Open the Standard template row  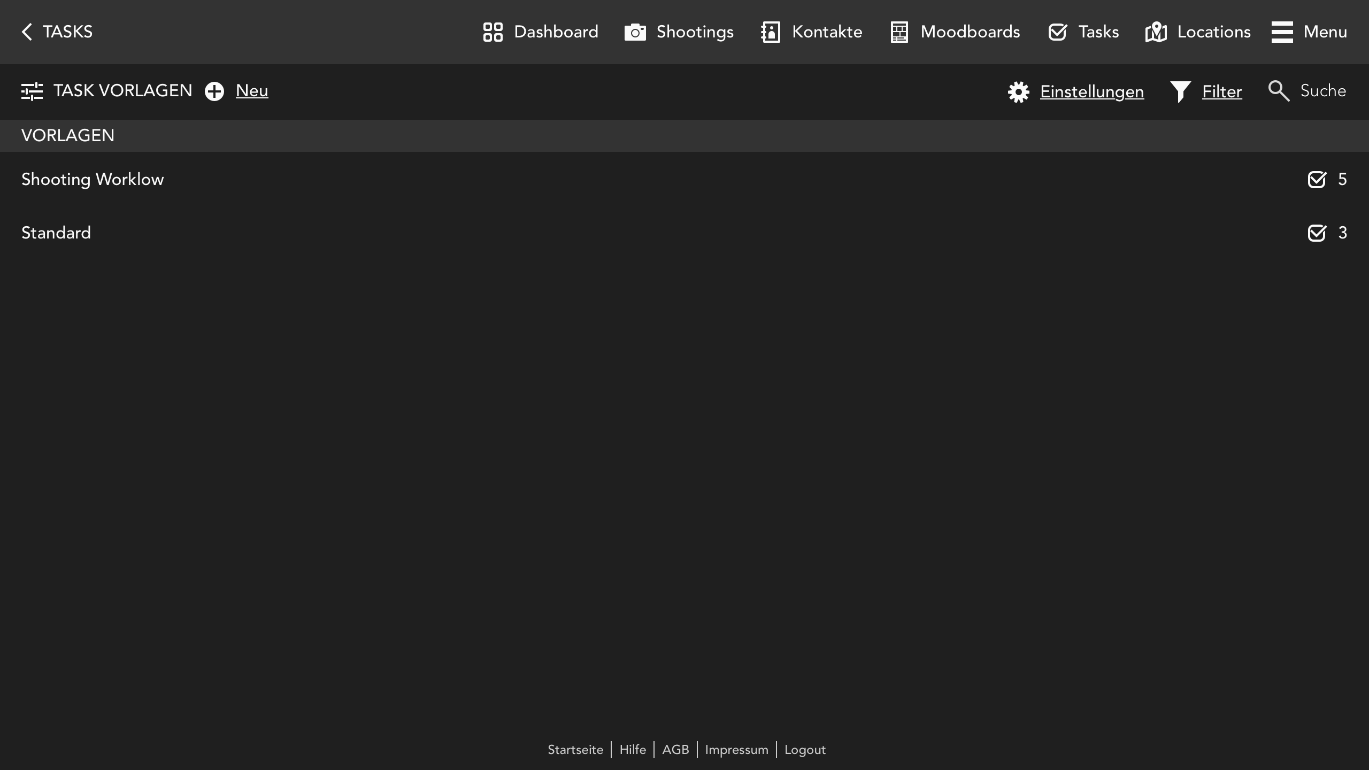click(56, 233)
